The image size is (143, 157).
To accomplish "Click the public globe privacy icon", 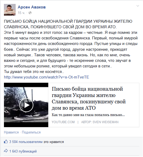I will [x=30, y=13].
